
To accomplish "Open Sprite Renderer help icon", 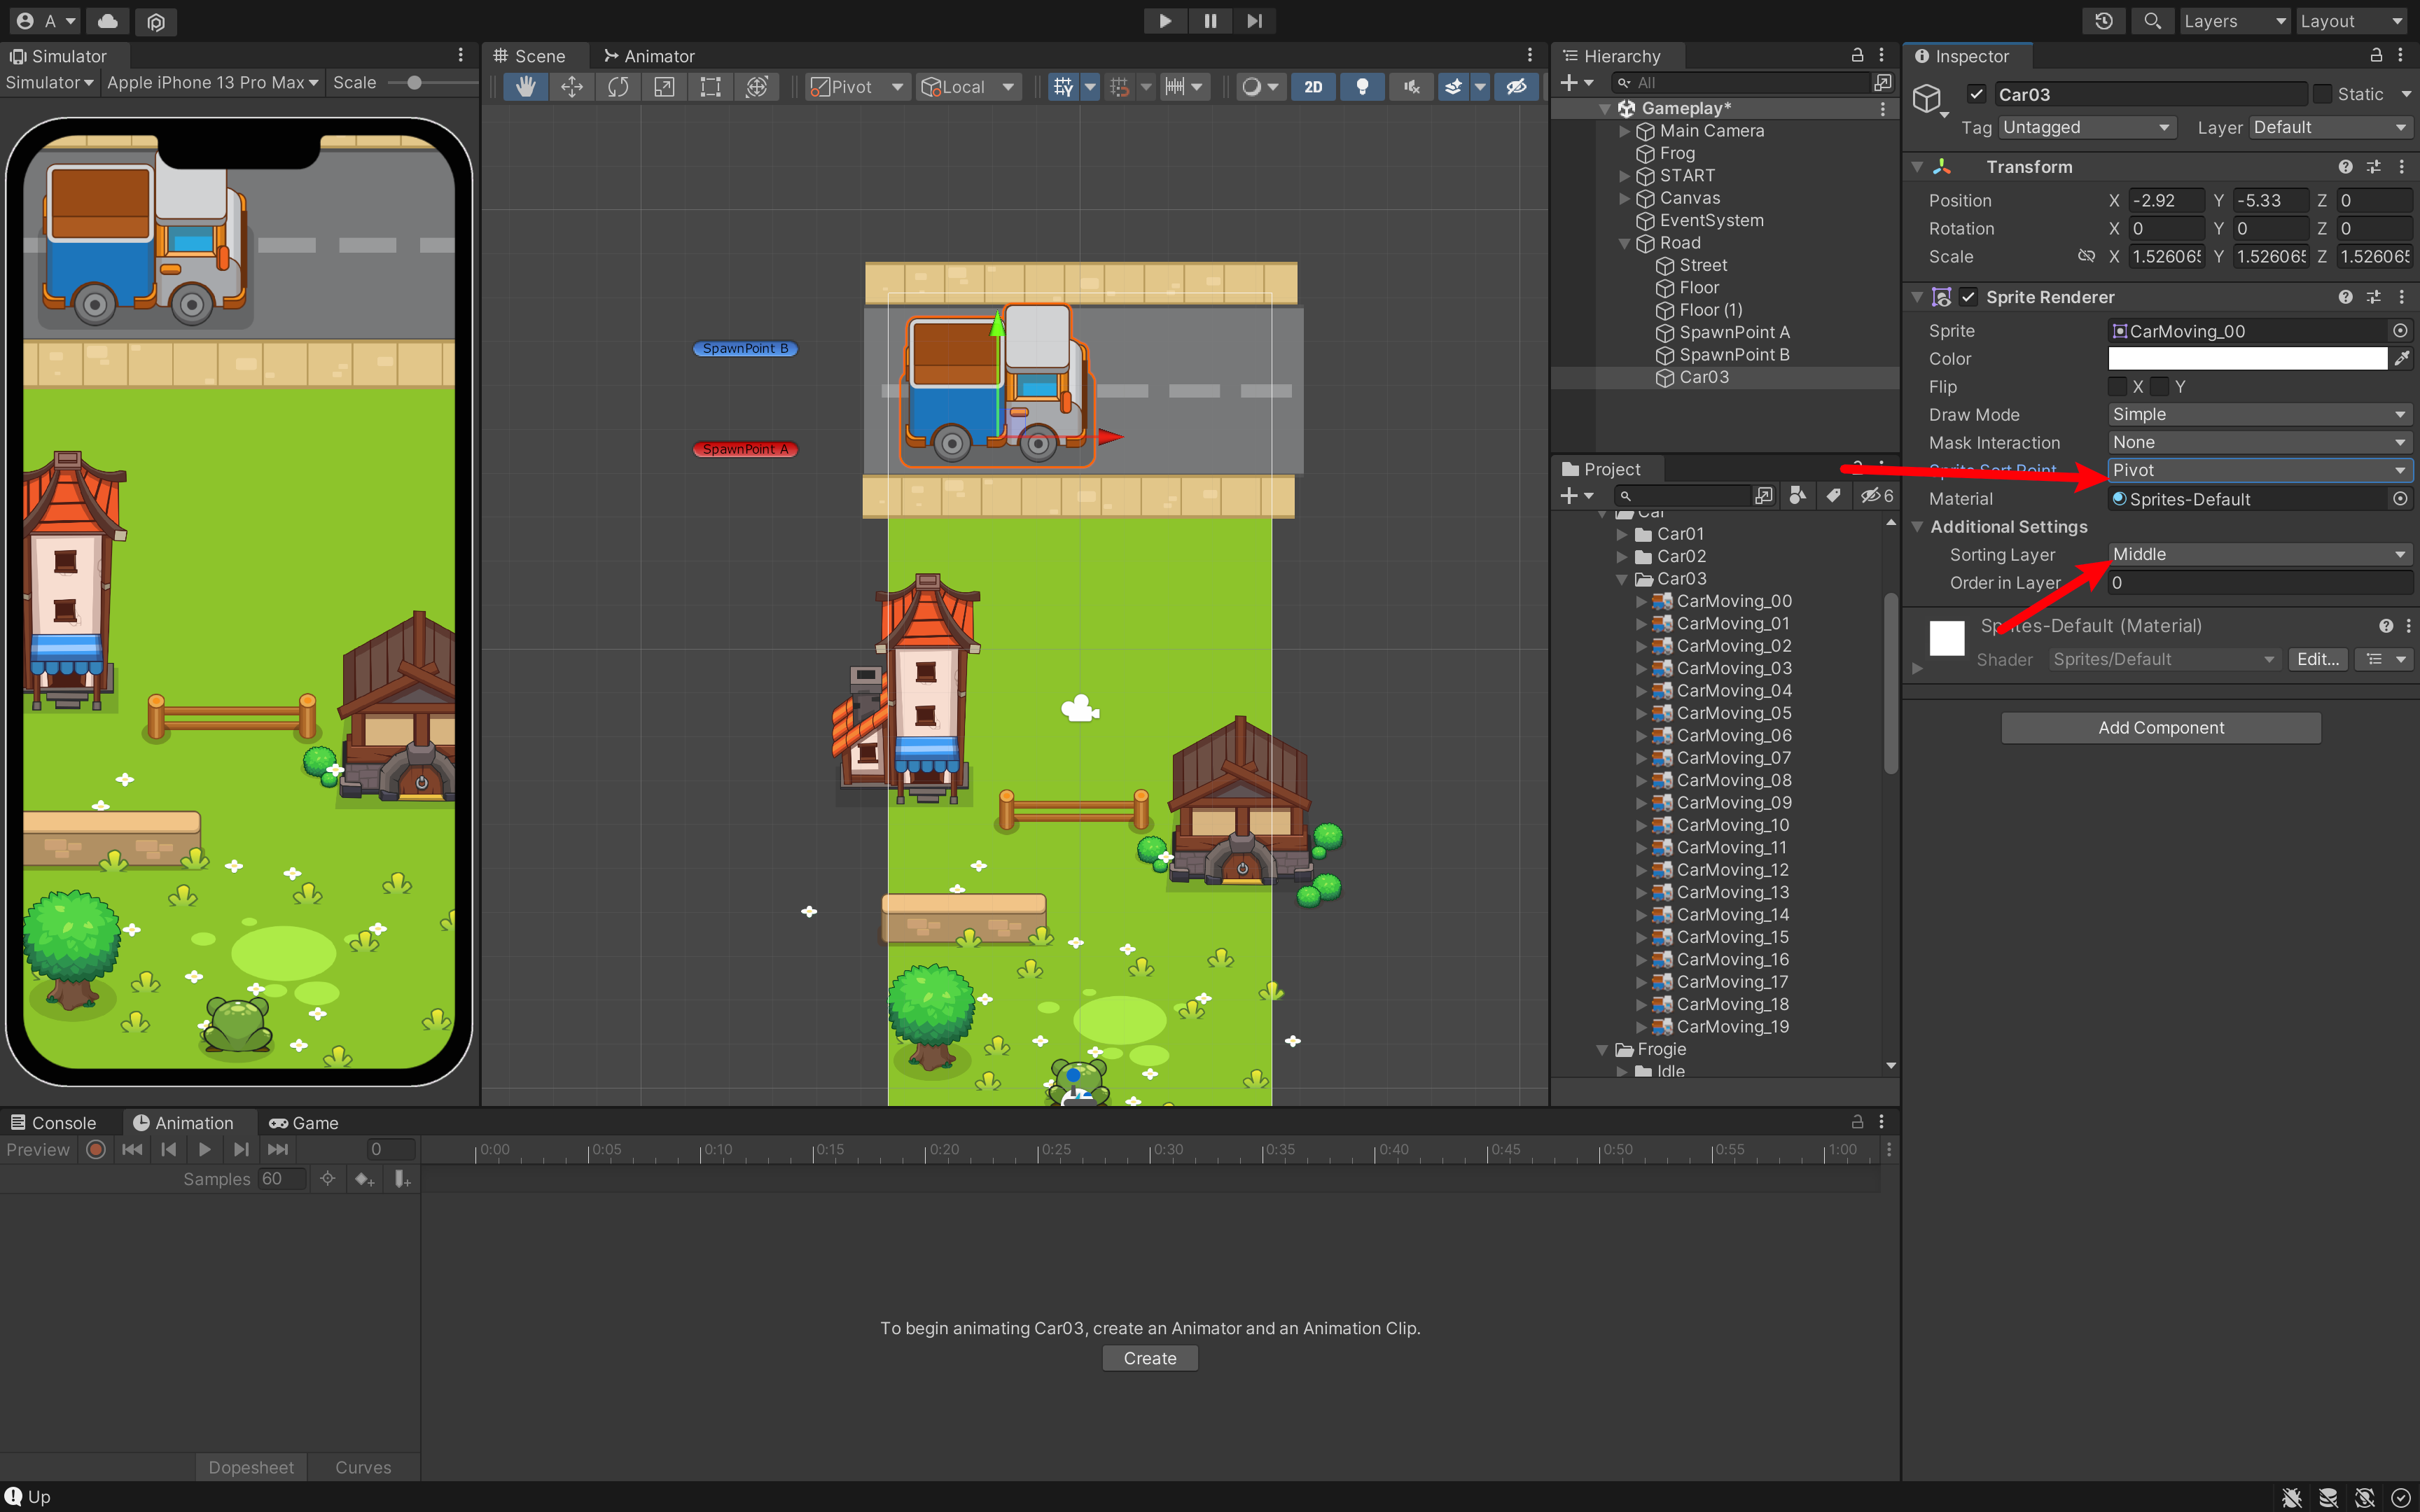I will [x=2345, y=297].
